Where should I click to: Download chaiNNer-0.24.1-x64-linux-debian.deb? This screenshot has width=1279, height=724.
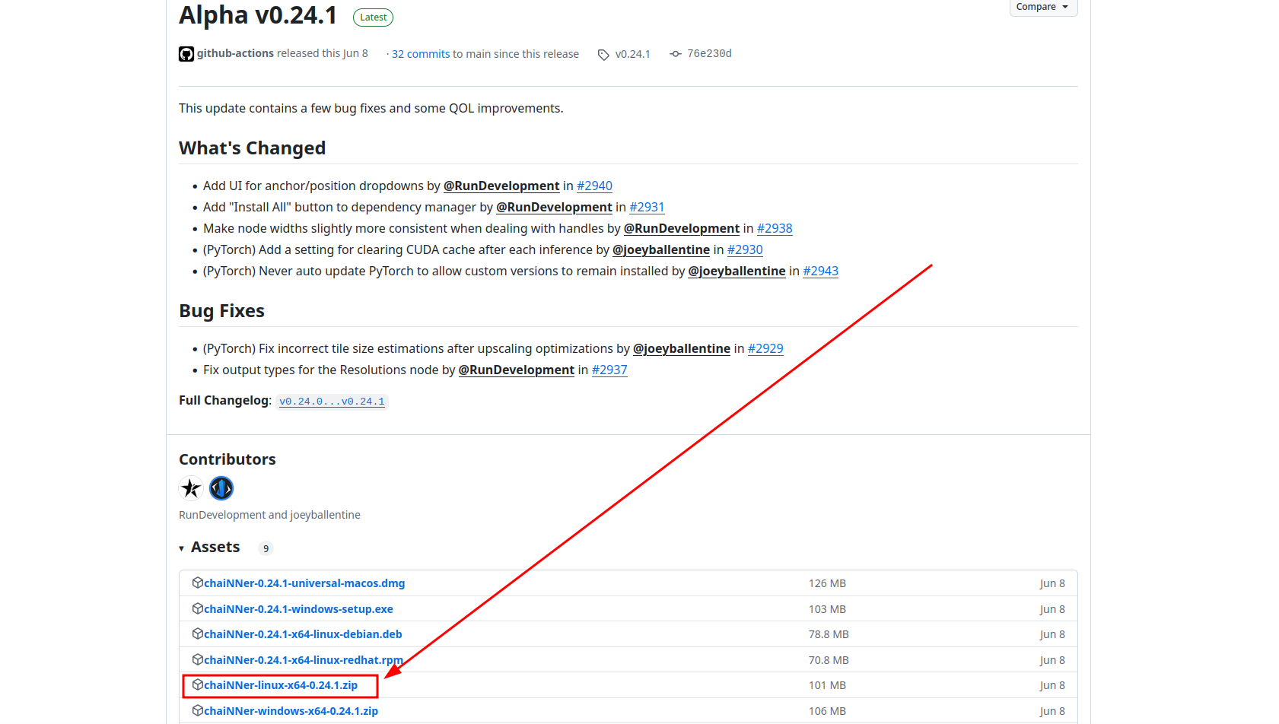click(303, 634)
